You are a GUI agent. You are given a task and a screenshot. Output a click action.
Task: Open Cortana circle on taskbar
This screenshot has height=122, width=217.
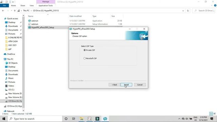pos(66,119)
